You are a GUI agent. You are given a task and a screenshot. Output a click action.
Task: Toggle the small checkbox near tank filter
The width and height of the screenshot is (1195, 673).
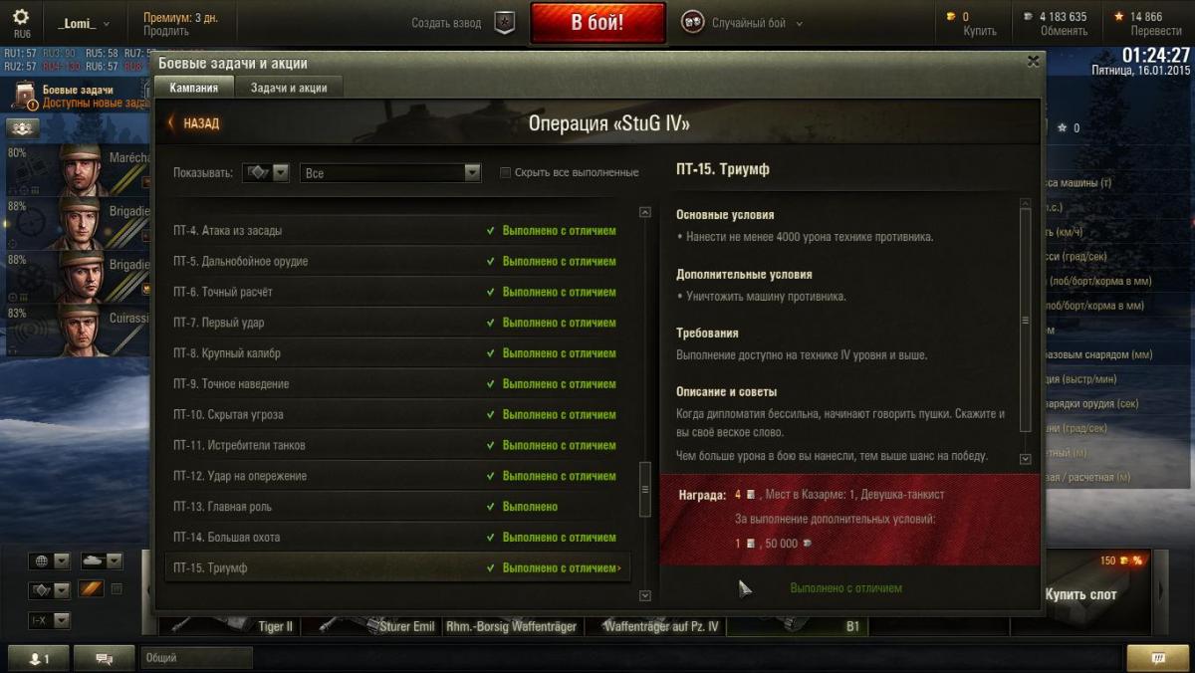click(x=117, y=589)
